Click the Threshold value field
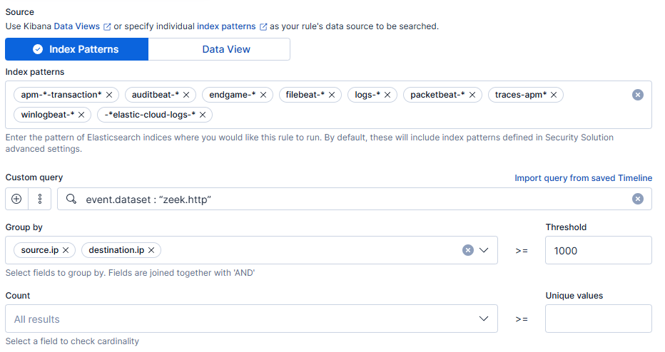The width and height of the screenshot is (665, 352). pyautogui.click(x=599, y=250)
